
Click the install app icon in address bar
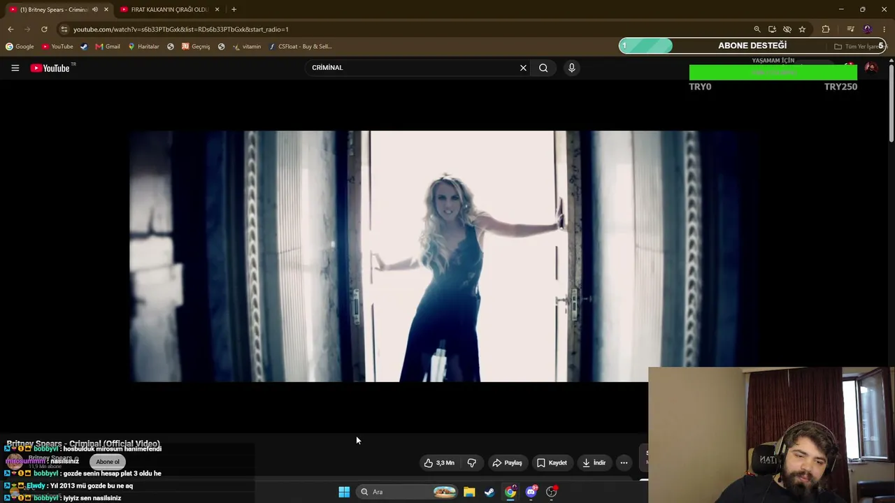coord(772,29)
